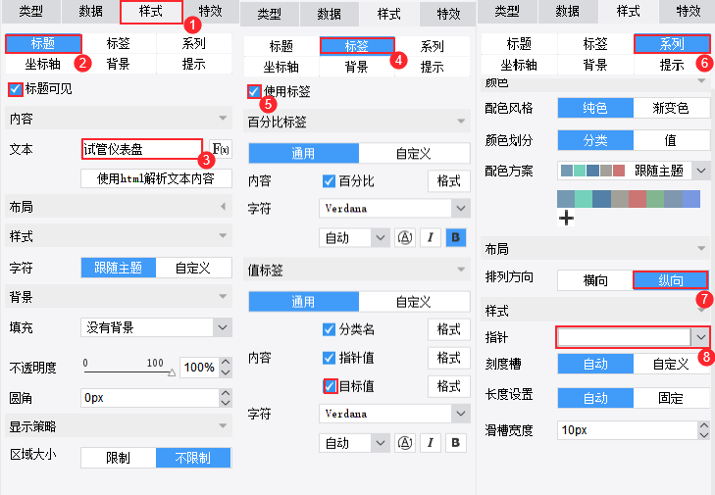The image size is (715, 495).
Task: Switch to the 类型 tab in left panel
Action: [31, 11]
